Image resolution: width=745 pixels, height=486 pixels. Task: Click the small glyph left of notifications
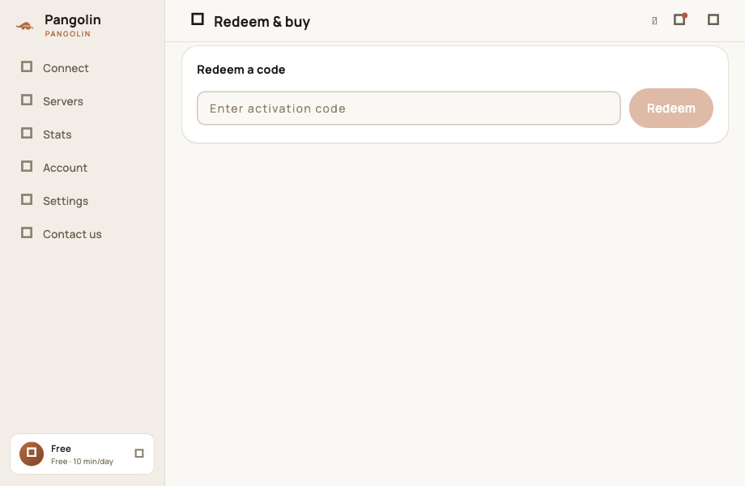pos(654,20)
